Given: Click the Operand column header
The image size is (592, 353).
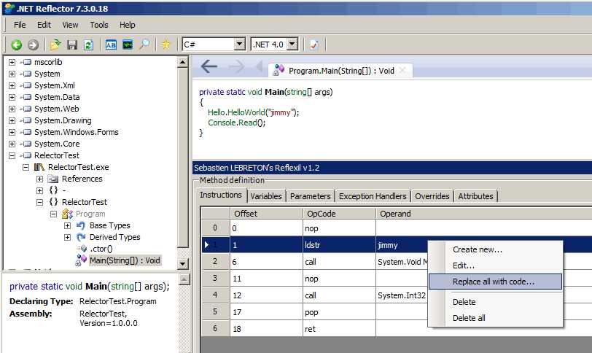Looking at the screenshot, I should (483, 214).
